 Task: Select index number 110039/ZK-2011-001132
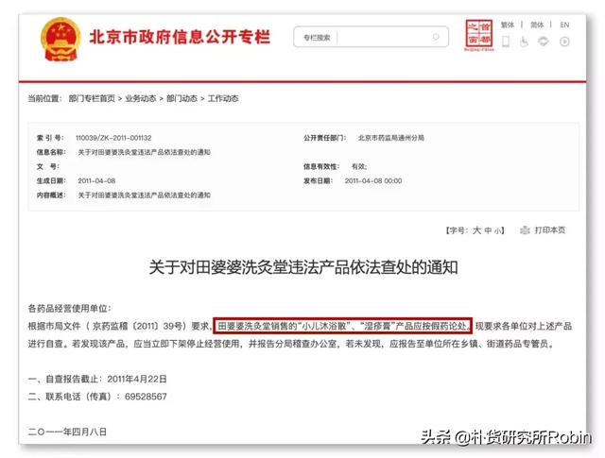click(x=113, y=138)
